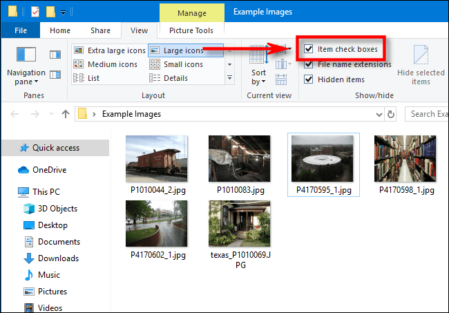Select the P4170595_1.jpg thumbnail
449x313 pixels.
[x=323, y=159]
